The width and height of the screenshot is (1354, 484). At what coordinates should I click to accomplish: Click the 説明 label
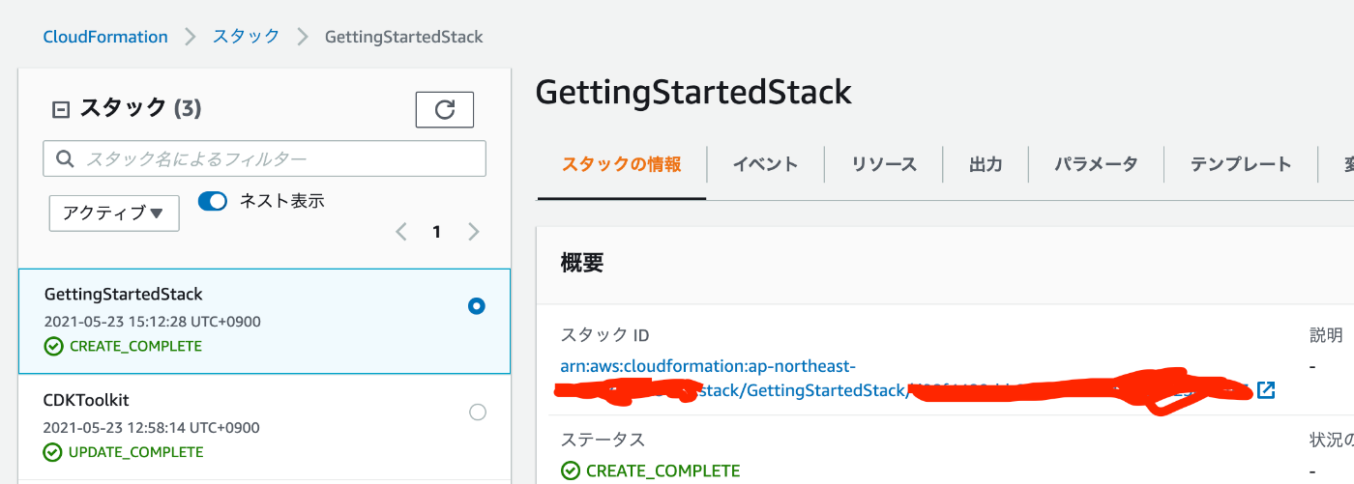1326,335
